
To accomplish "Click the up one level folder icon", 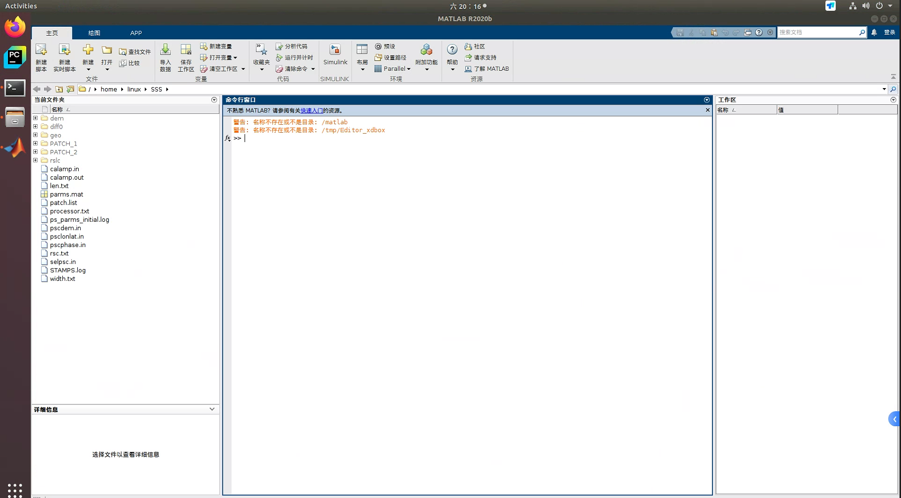I will tap(59, 89).
